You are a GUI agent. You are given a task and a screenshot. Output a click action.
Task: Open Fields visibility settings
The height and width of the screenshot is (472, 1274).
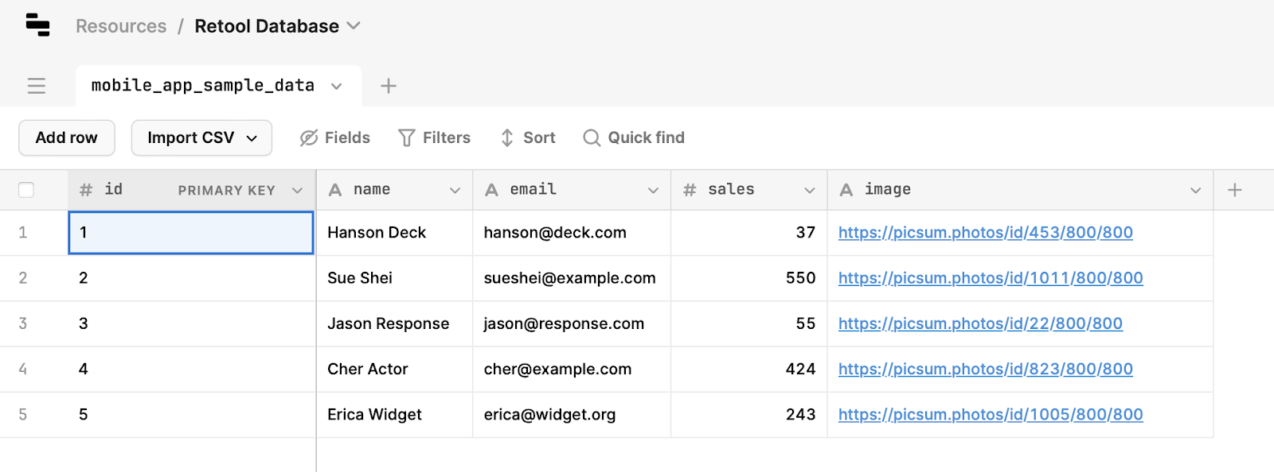(x=335, y=137)
